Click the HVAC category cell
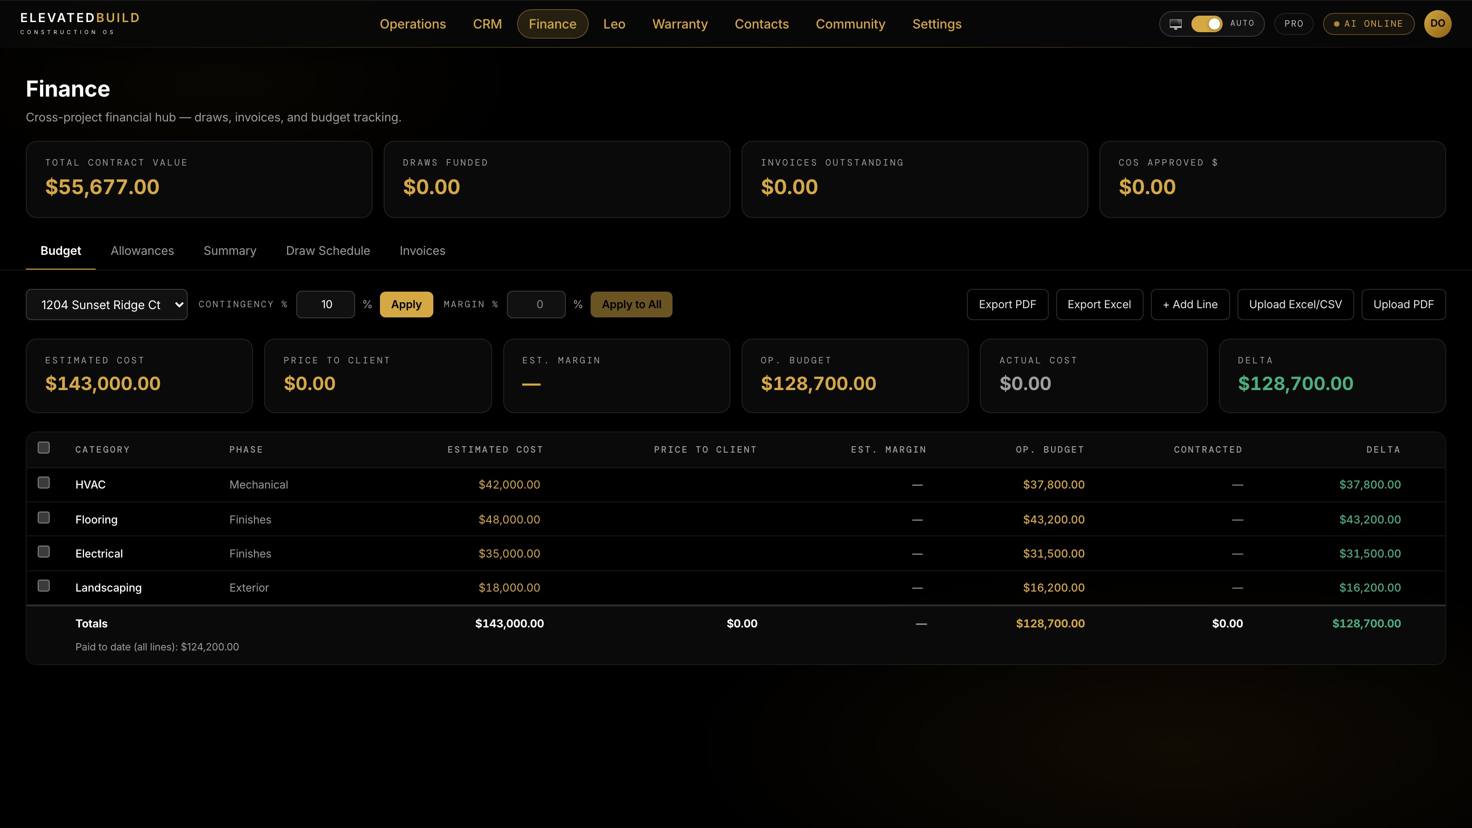 coord(90,484)
